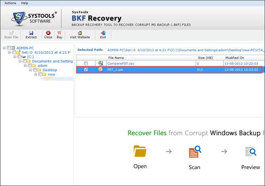Check the Documents and Setting checkbox
Image resolution: width=265 pixels, height=186 pixels.
(25, 61)
